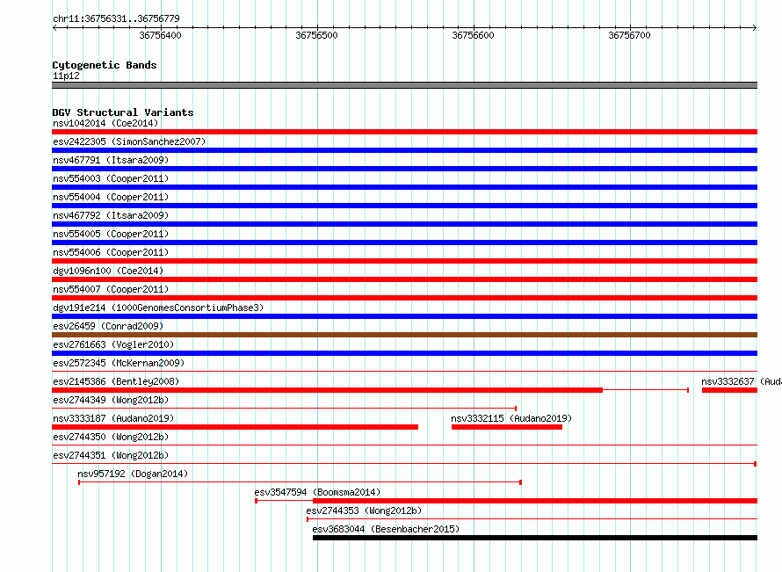This screenshot has width=782, height=572.
Task: Click the red bar under dgv1096n100
Action: tap(404, 279)
